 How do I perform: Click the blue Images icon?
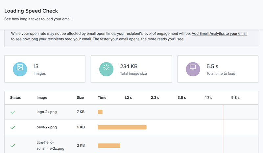[x=20, y=69]
